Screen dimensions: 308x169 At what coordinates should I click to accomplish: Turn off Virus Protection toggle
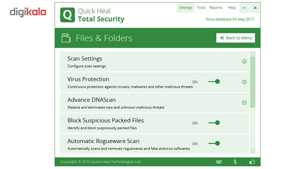point(214,82)
